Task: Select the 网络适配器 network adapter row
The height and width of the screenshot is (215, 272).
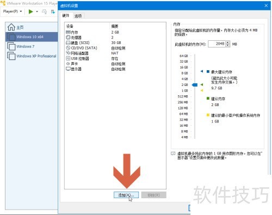Action: click(115, 53)
